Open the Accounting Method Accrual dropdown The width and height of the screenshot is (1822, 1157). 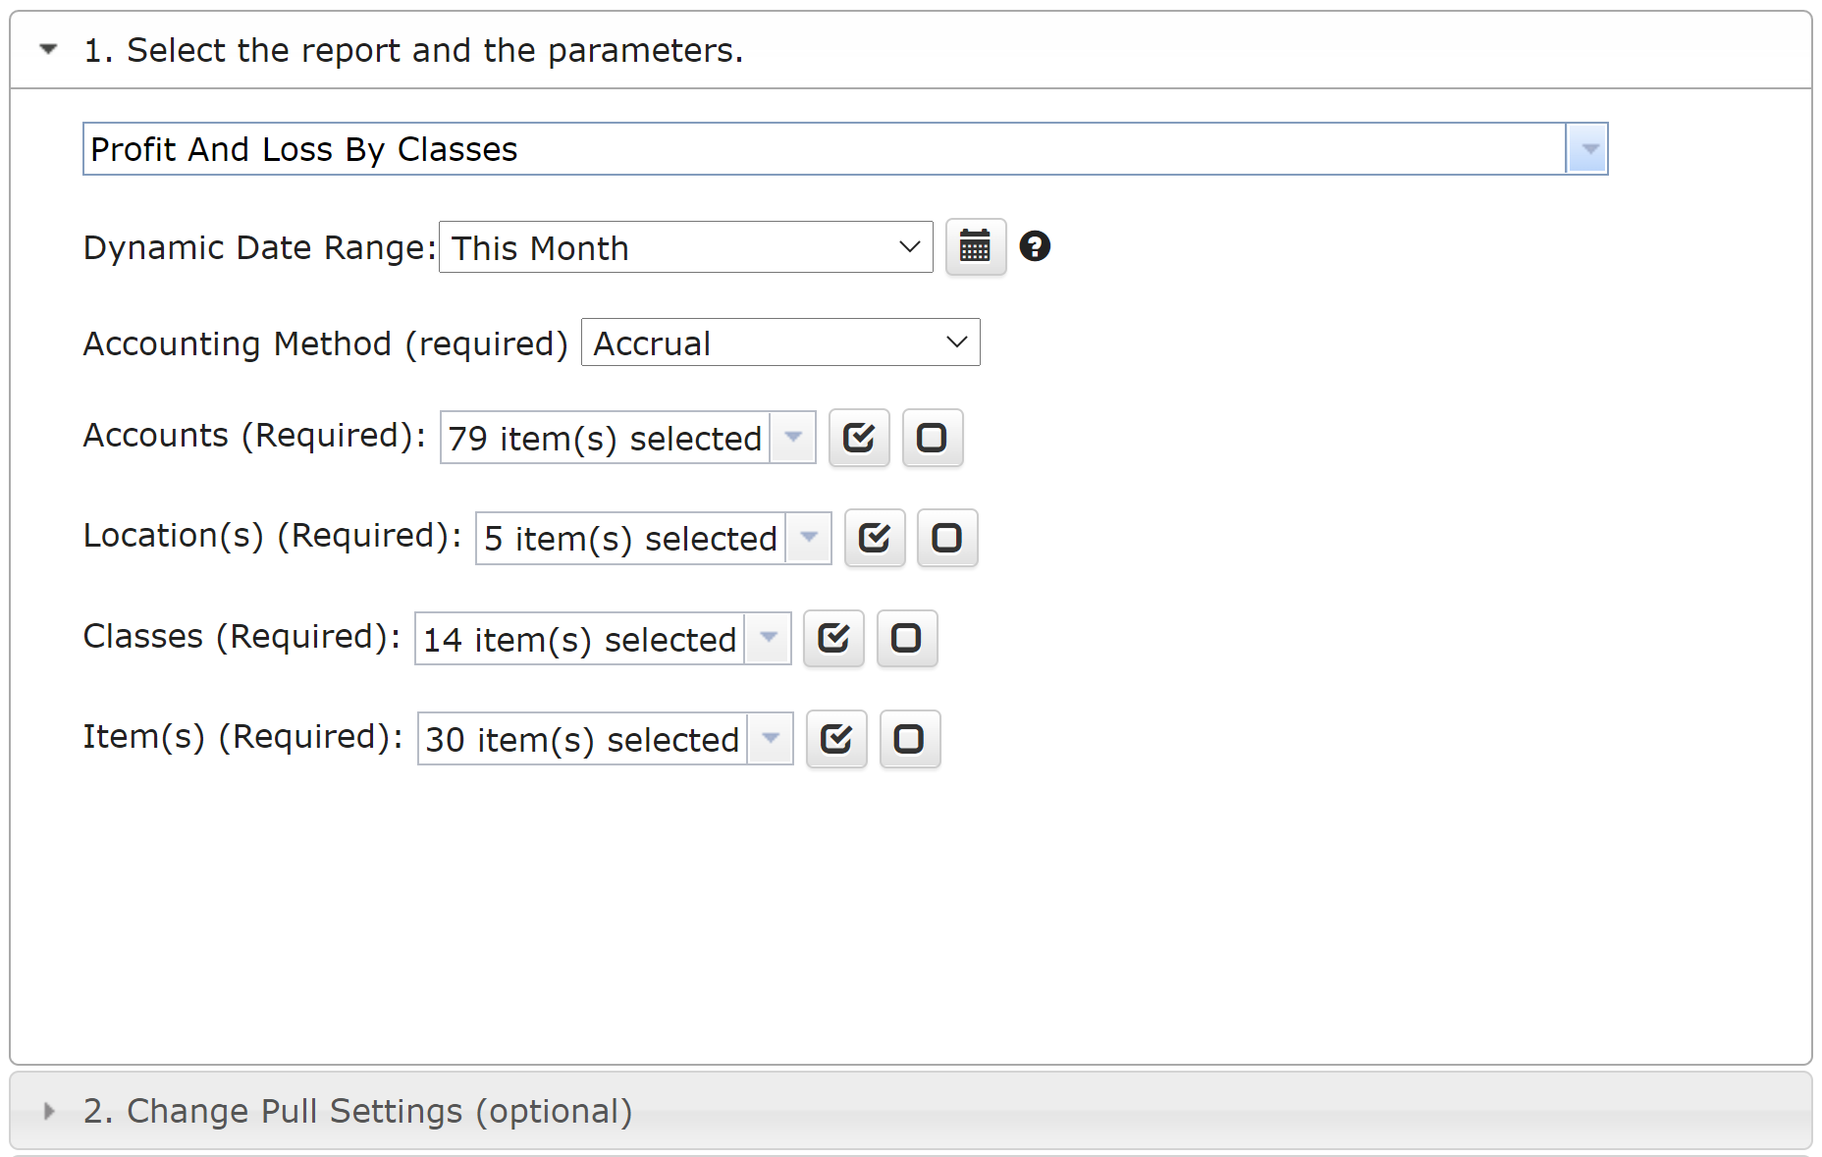point(780,342)
